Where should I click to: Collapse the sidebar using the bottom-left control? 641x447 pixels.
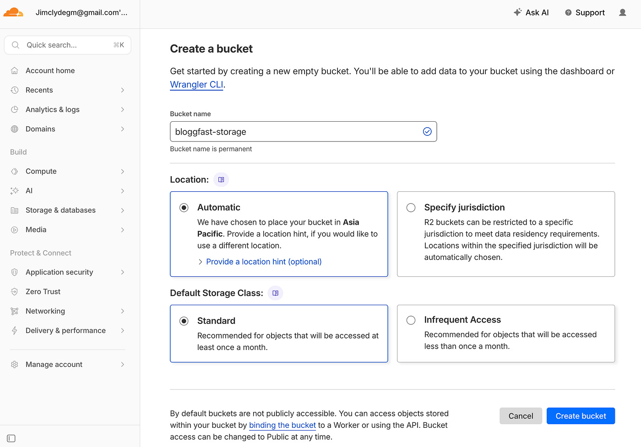coord(11,438)
